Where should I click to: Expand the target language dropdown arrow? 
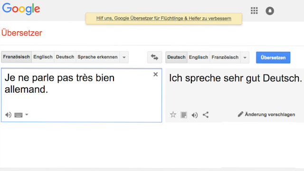pos(245,57)
